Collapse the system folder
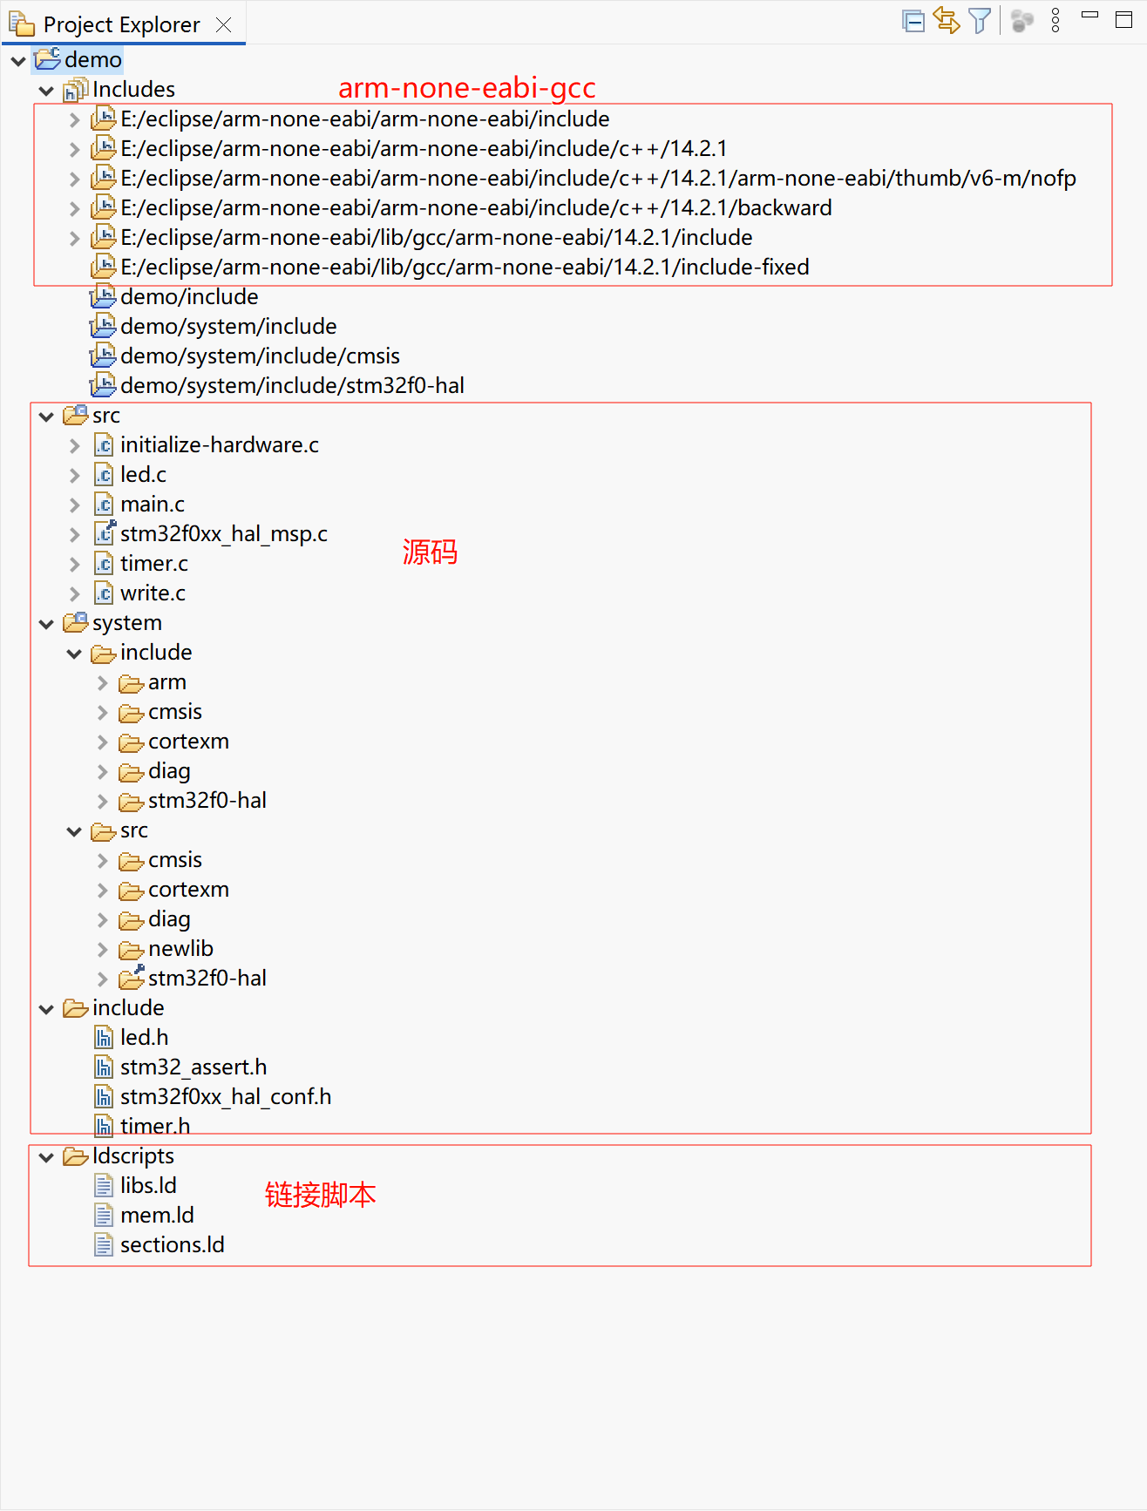The image size is (1147, 1511). tap(46, 623)
